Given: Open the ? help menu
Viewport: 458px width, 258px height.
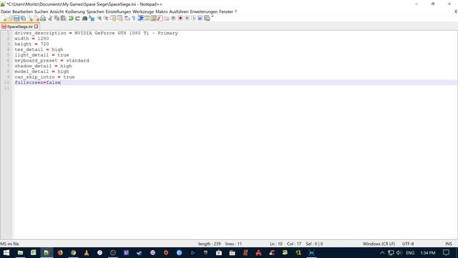Looking at the screenshot, I should click(x=235, y=11).
